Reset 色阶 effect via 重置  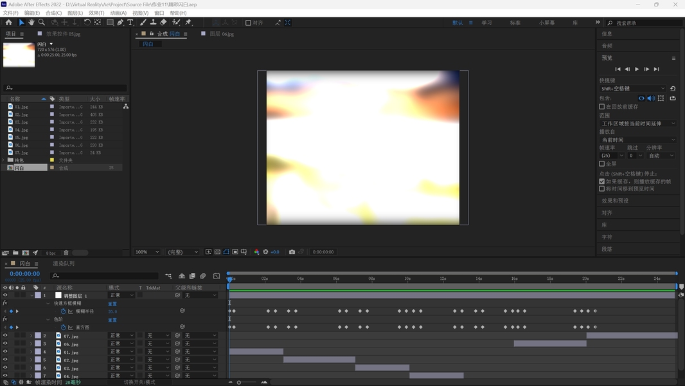click(112, 320)
